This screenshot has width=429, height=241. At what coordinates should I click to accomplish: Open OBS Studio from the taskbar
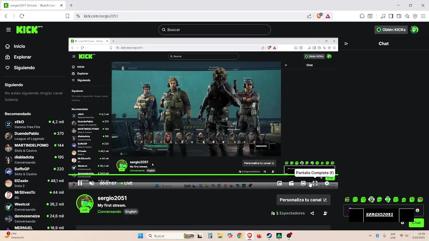click(x=289, y=236)
